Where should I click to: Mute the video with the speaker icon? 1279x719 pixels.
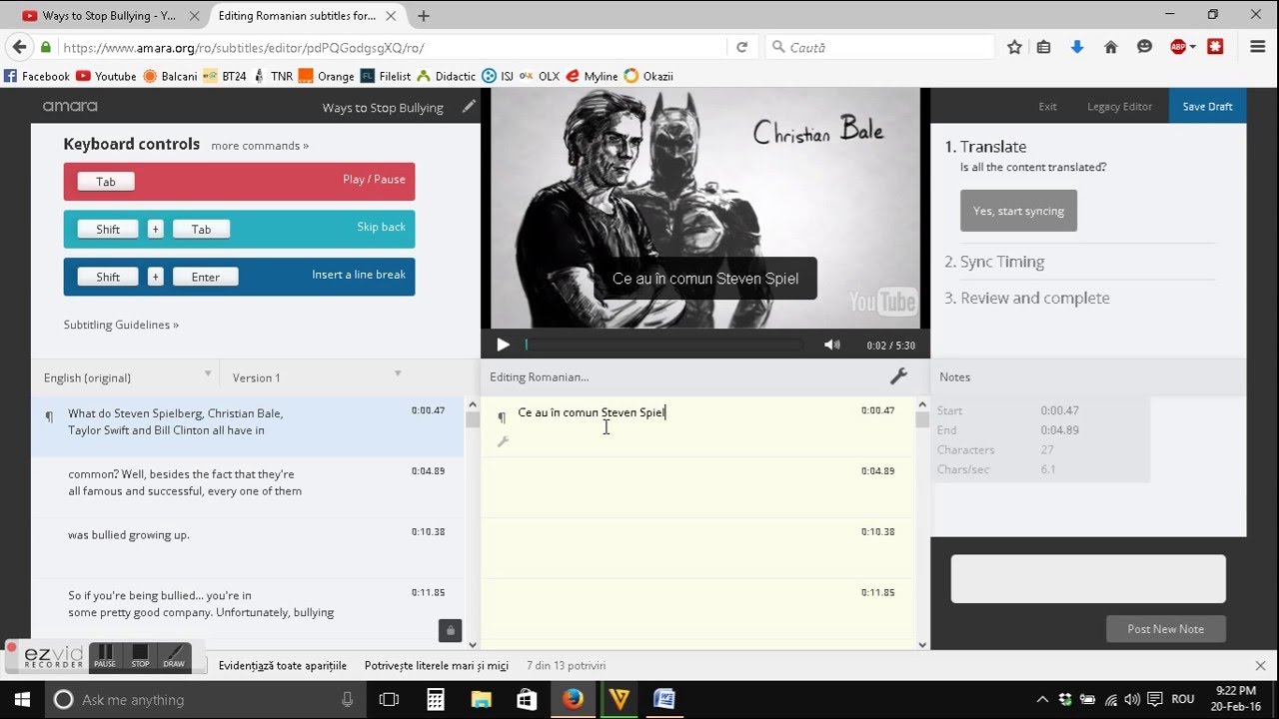831,345
